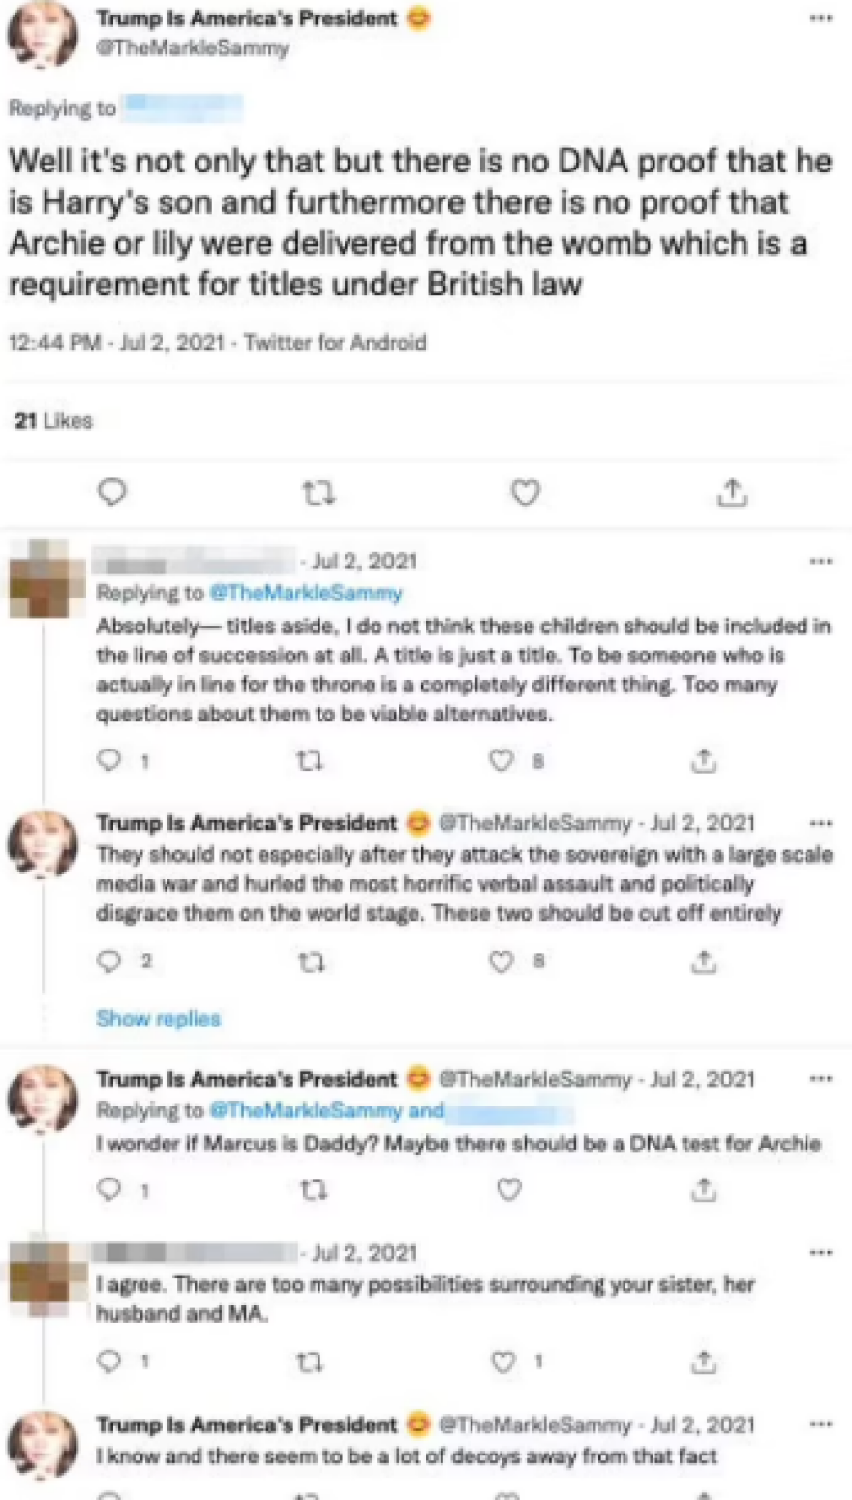This screenshot has width=852, height=1500.
Task: Like the main tweet with the heart icon
Action: [x=524, y=493]
